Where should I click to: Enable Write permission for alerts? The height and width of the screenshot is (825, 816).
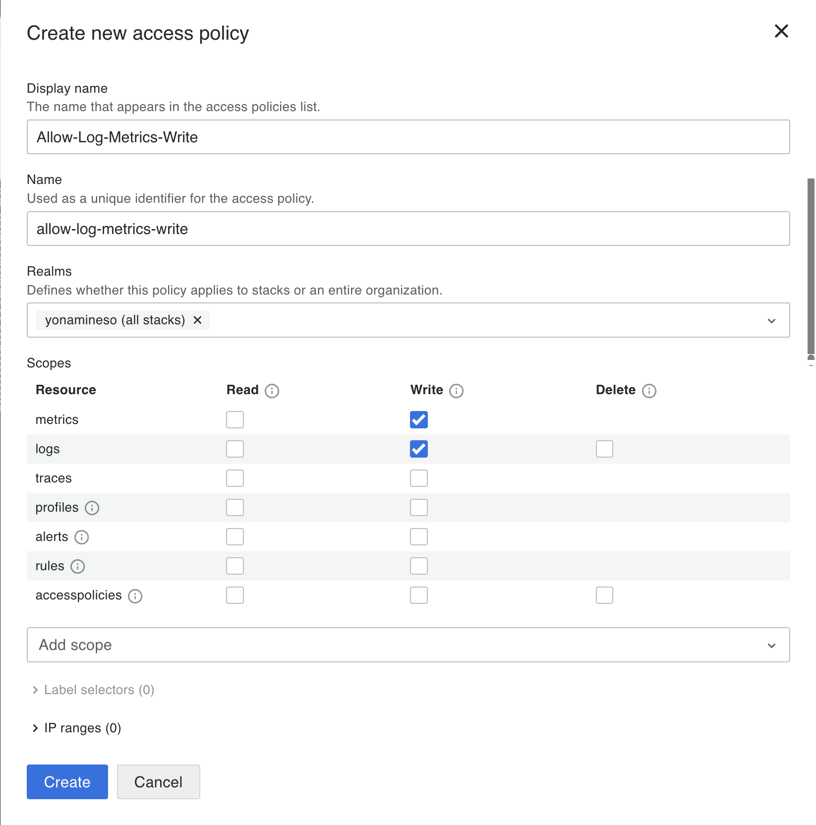(x=418, y=537)
